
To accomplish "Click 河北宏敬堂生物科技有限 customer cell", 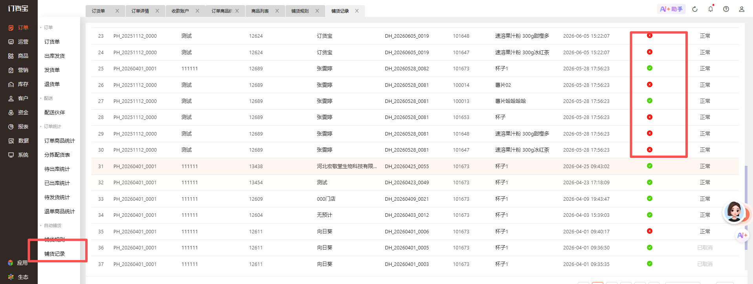I will coord(347,167).
